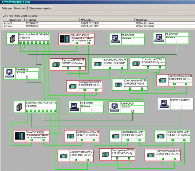Image resolution: width=195 pixels, height=171 pixels.
Task: Select the Electrode01XF02 IO device icon
Action: [70, 136]
